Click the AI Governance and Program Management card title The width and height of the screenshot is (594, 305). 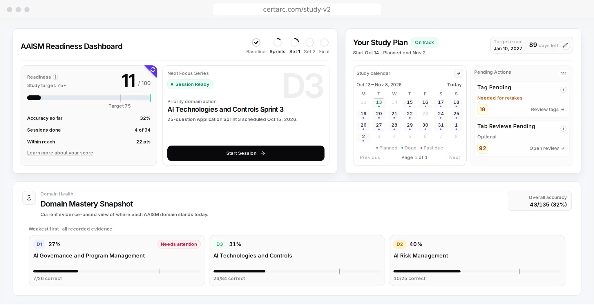tap(89, 256)
